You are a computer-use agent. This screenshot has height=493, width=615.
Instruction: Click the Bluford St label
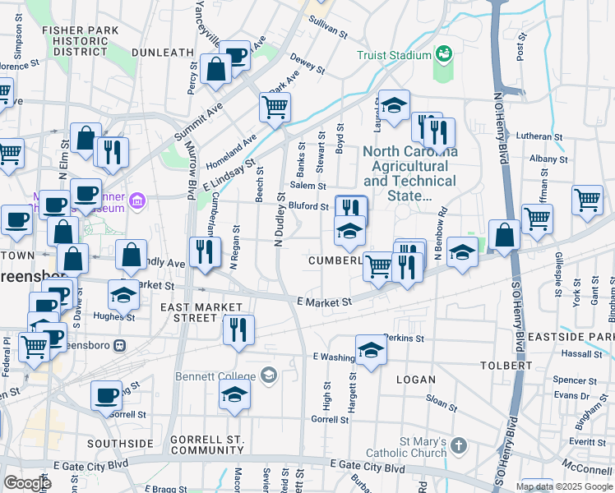pyautogui.click(x=308, y=205)
